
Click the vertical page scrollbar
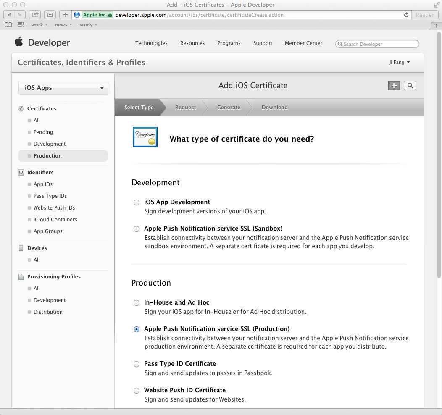[439, 155]
